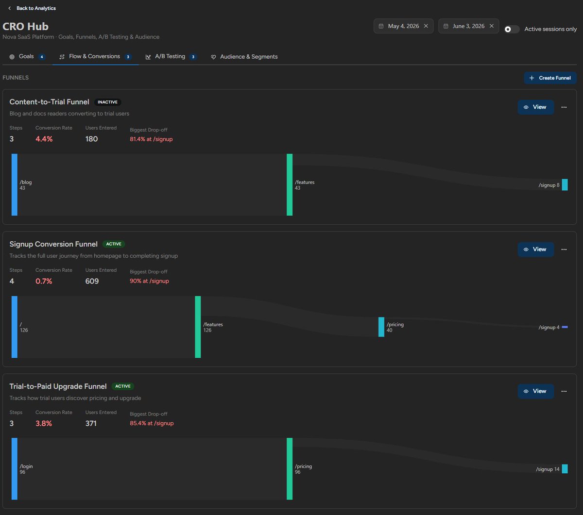Switch to the Goals tab
The image size is (583, 515).
[27, 56]
